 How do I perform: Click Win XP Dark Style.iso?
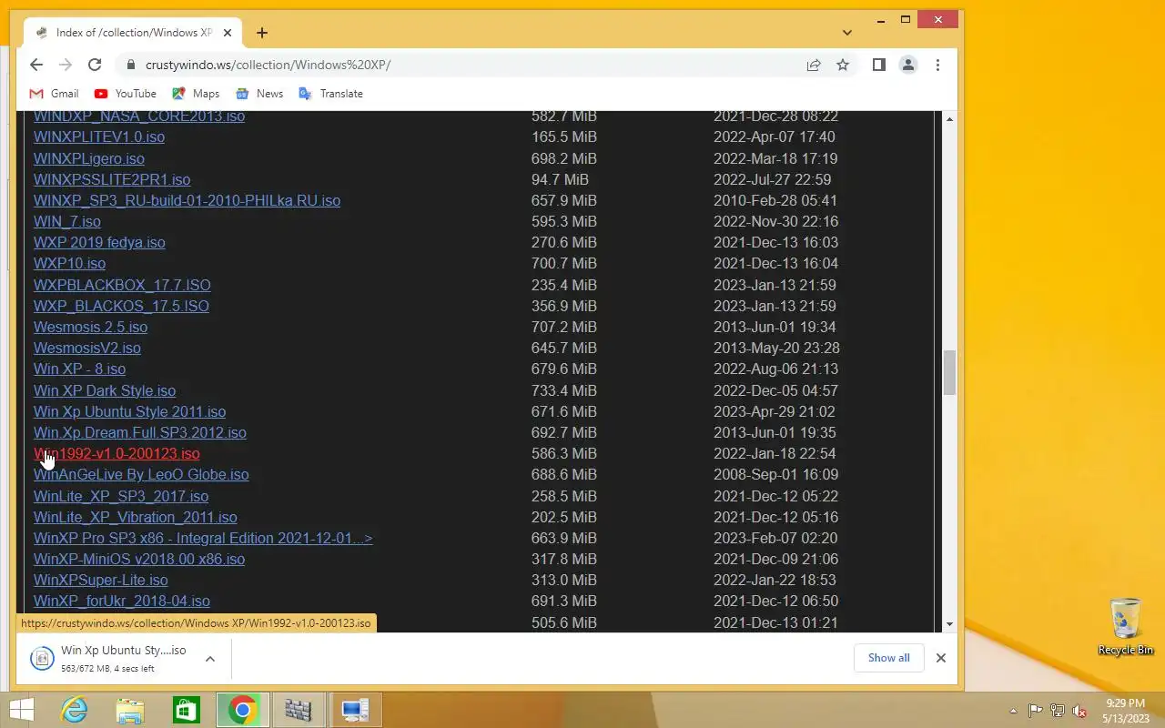[105, 390]
